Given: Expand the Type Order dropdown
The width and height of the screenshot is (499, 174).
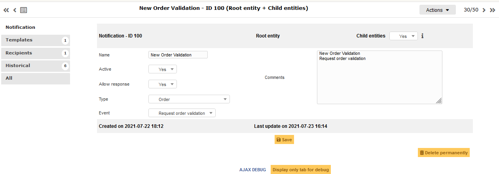Looking at the screenshot, I should [x=189, y=99].
